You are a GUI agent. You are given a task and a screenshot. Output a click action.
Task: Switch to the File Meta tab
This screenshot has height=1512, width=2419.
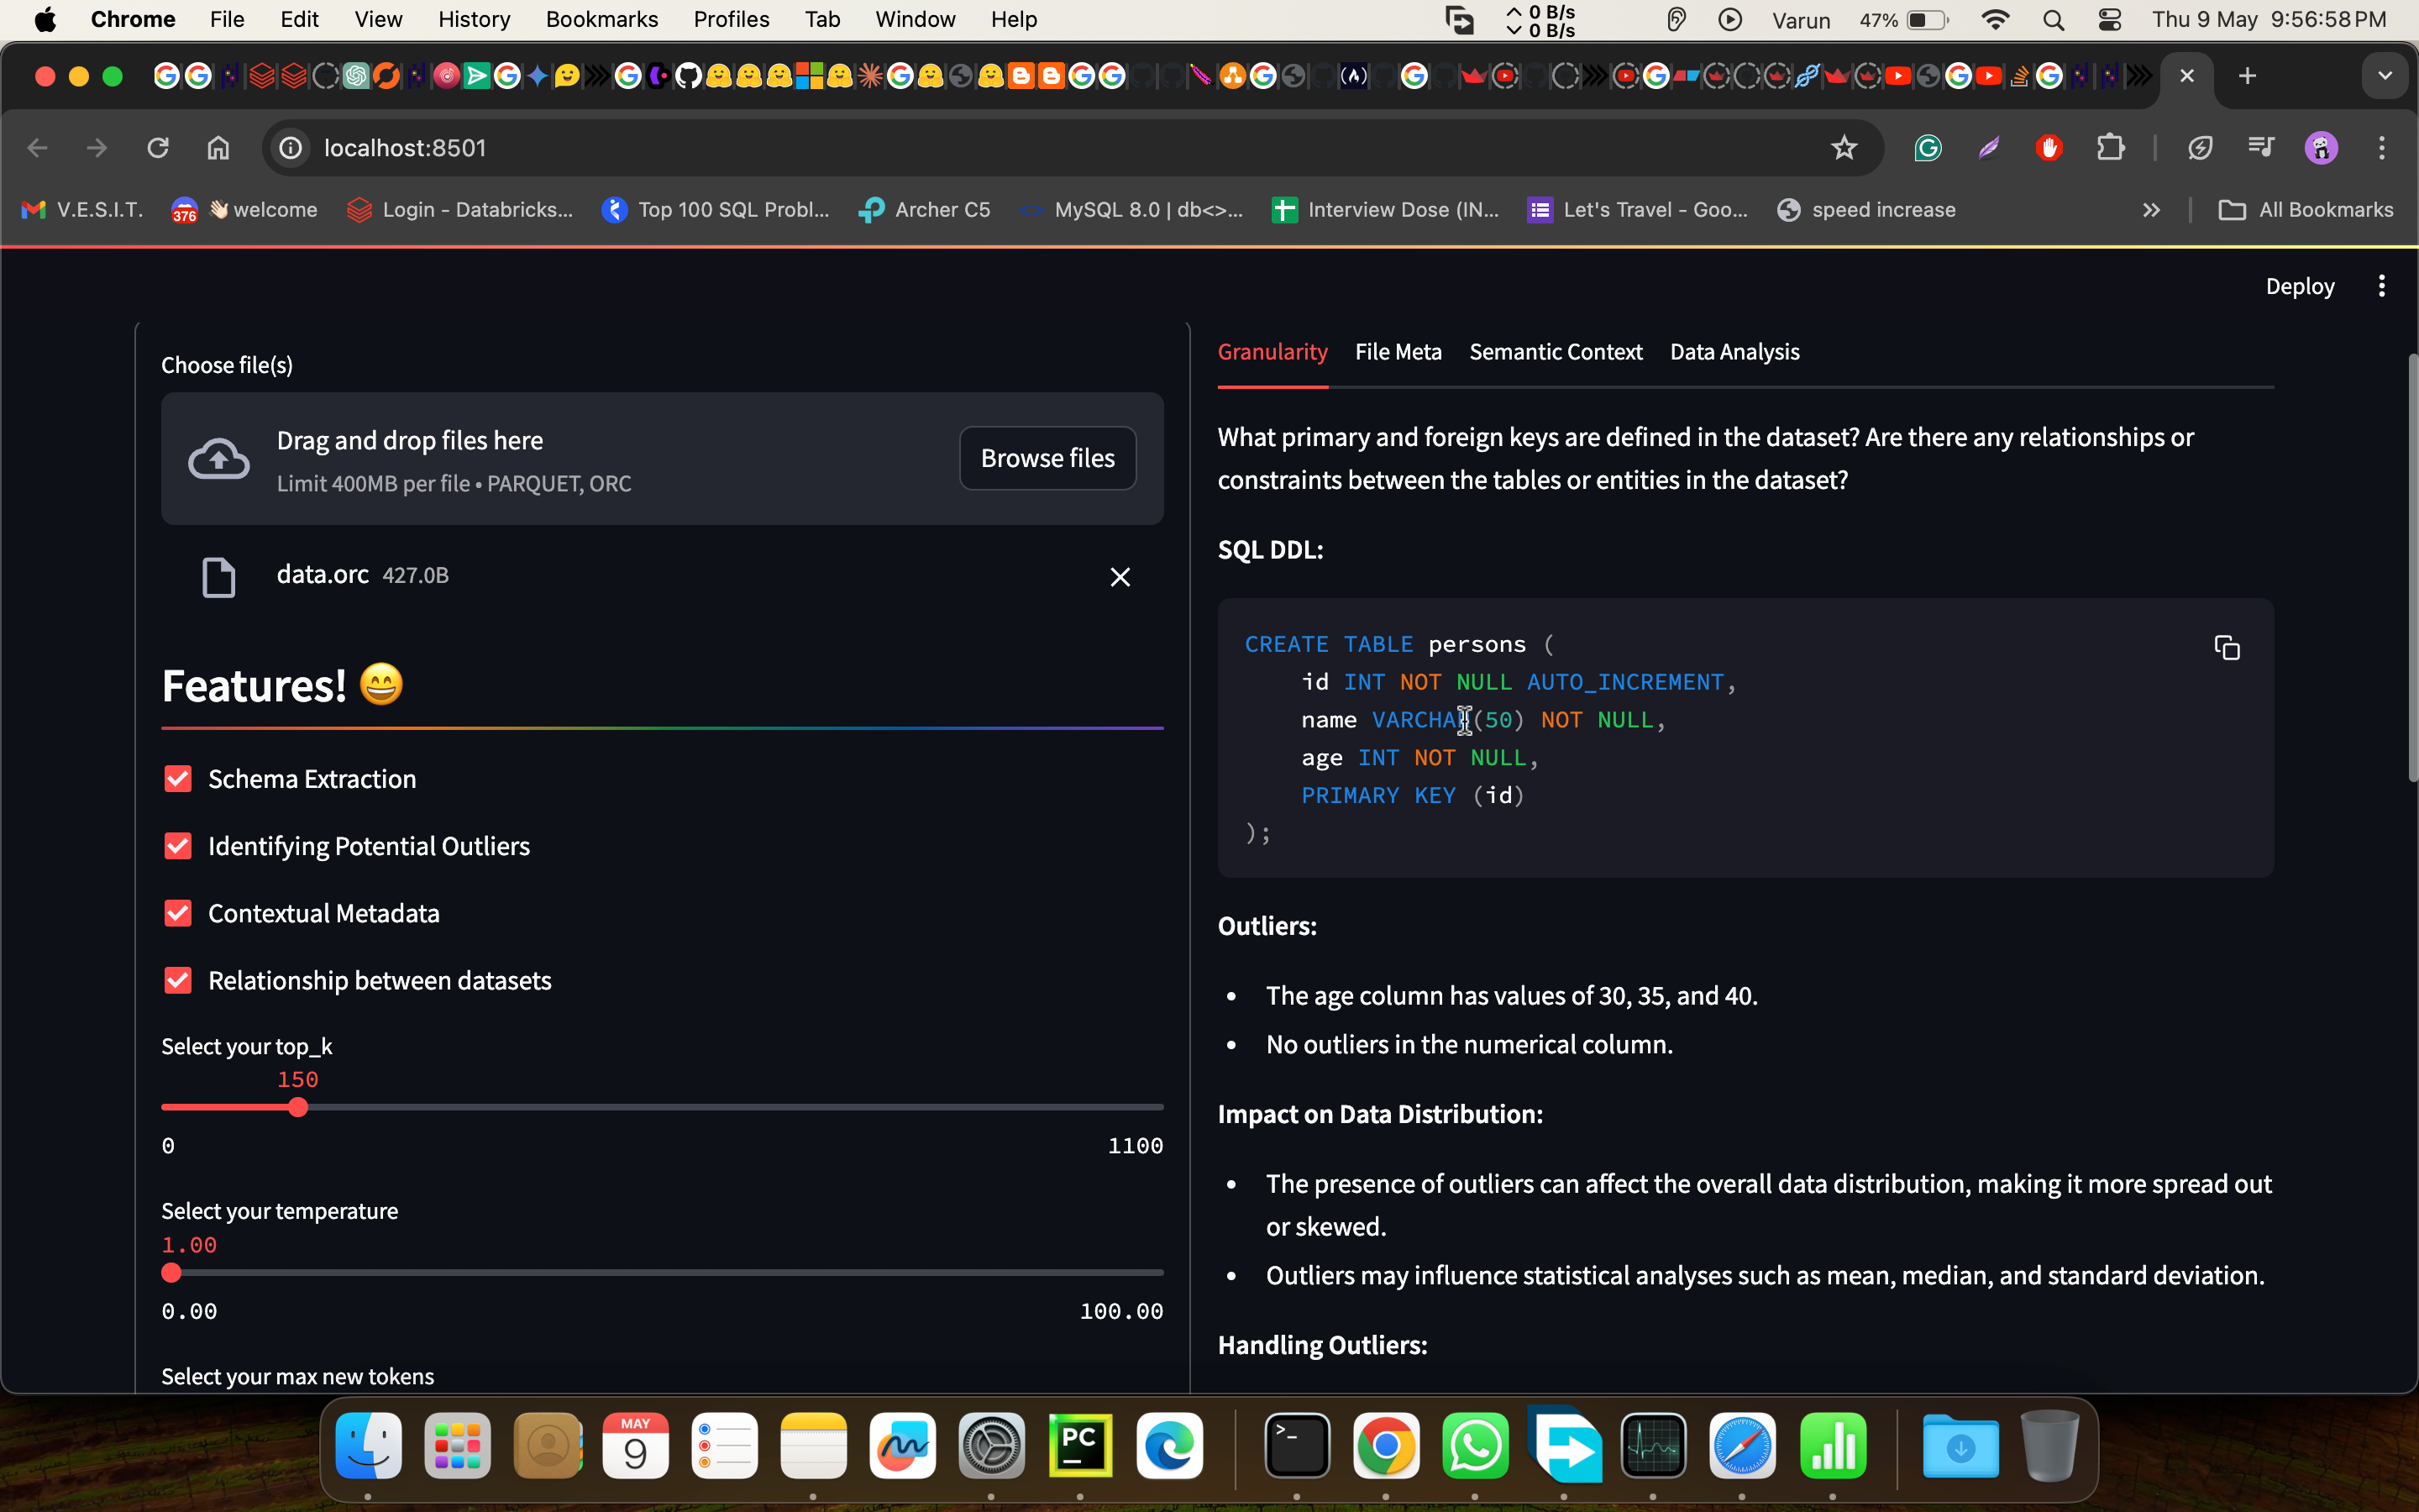point(1398,352)
